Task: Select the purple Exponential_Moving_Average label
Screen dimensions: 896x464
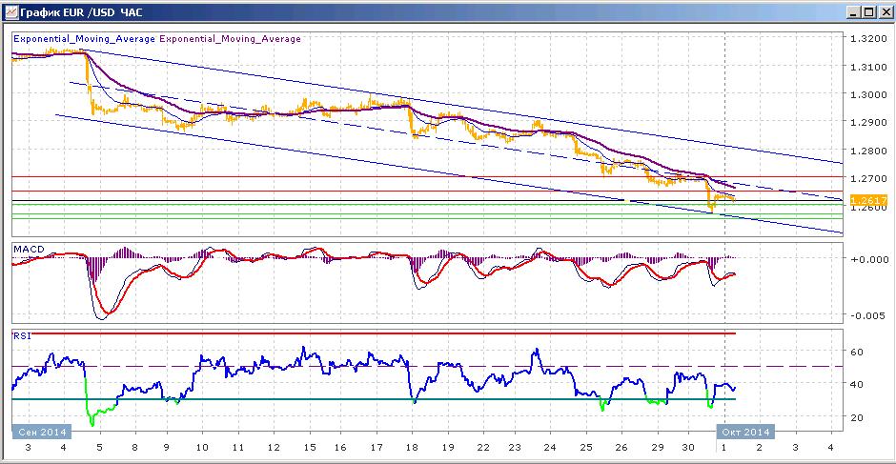Action: (x=230, y=39)
